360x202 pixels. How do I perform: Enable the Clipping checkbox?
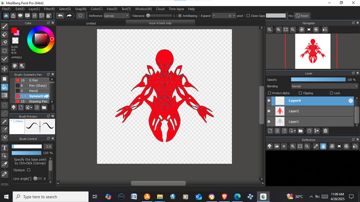(300, 93)
